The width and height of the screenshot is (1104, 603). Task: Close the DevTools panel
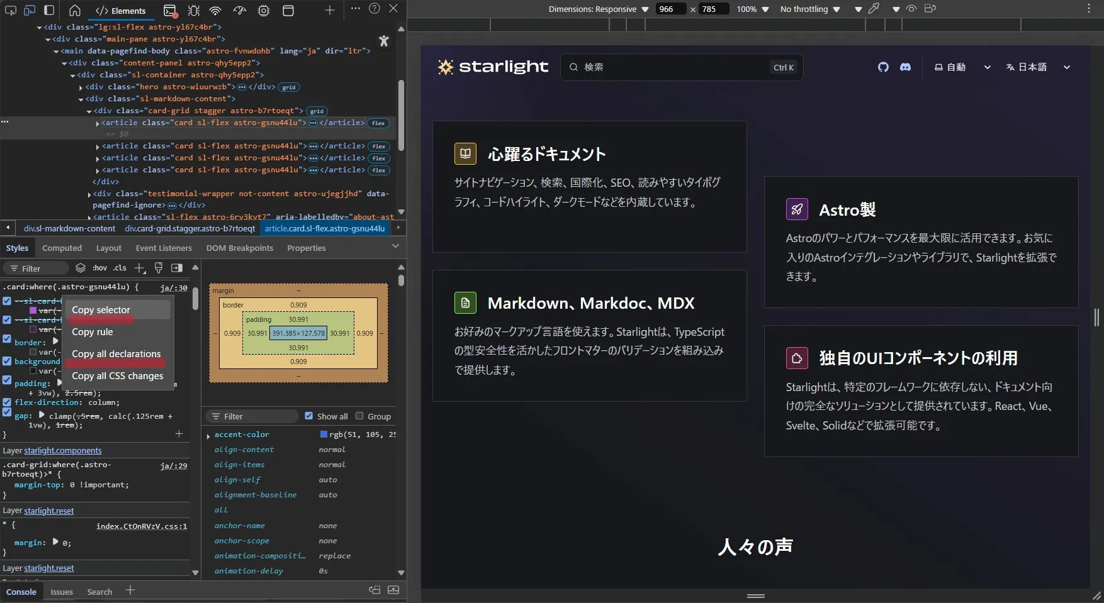[x=393, y=9]
